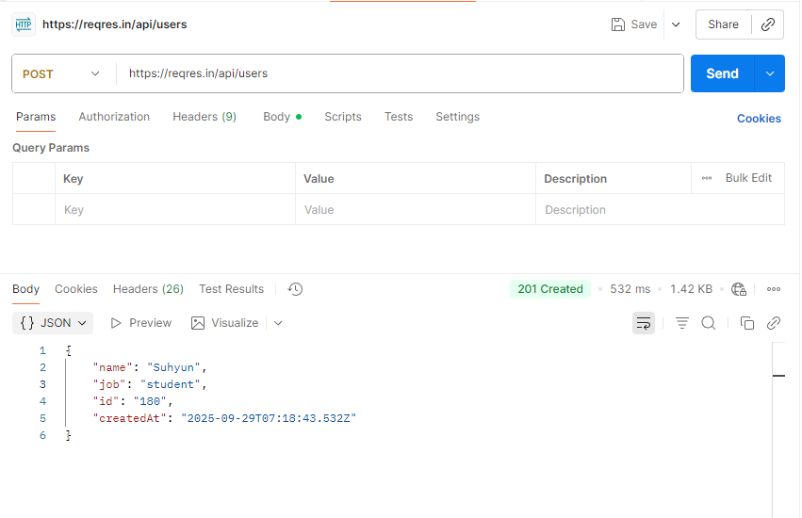The width and height of the screenshot is (802, 518).
Task: Copy the response body to clipboard
Action: (747, 323)
